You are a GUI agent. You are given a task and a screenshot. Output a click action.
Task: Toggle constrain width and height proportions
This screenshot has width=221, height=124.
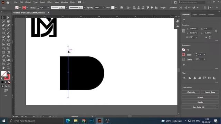(216, 31)
